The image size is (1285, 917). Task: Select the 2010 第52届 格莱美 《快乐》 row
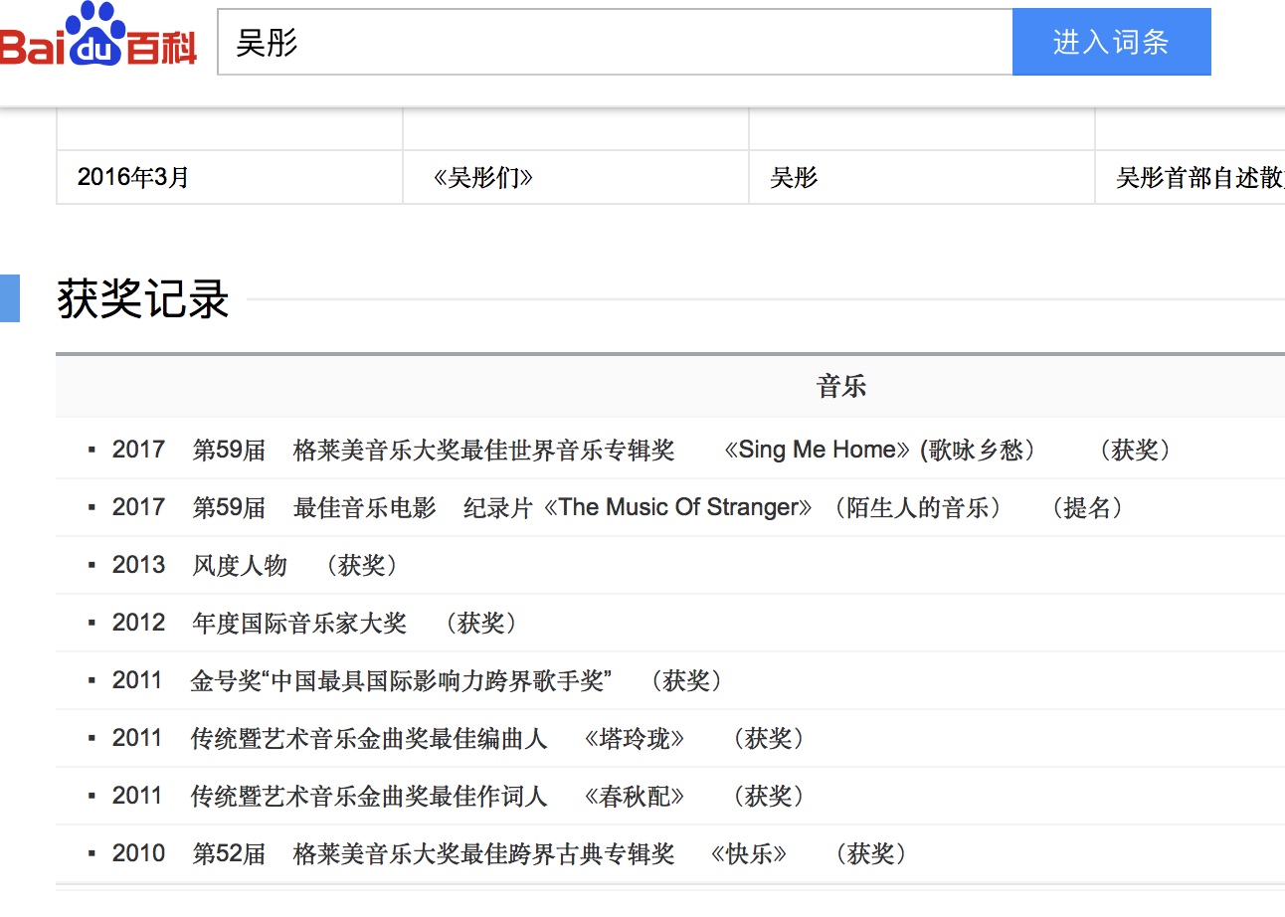tap(670, 853)
